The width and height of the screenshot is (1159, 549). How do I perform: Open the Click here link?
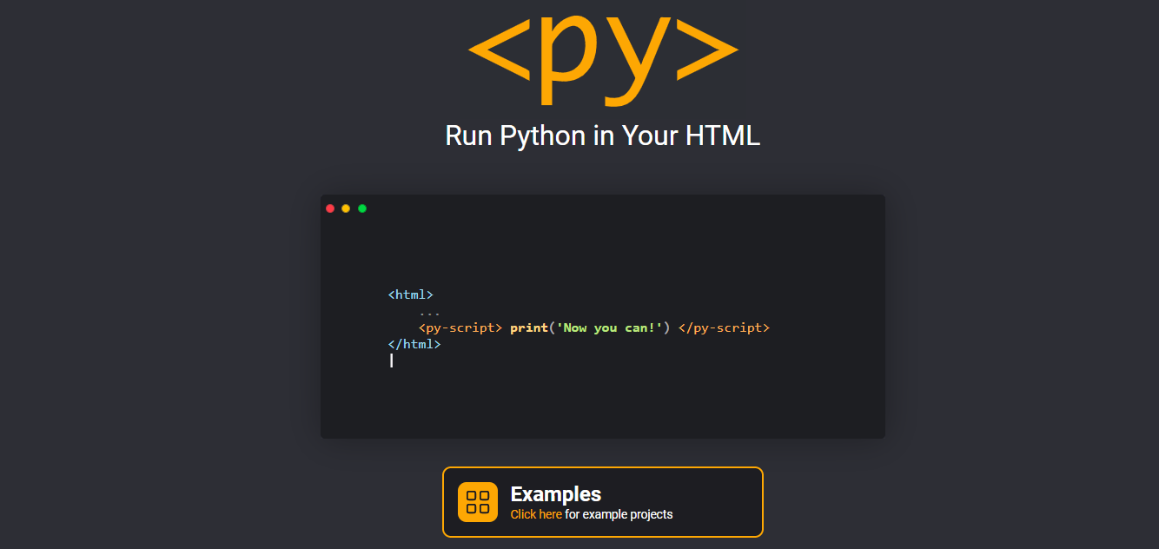536,514
